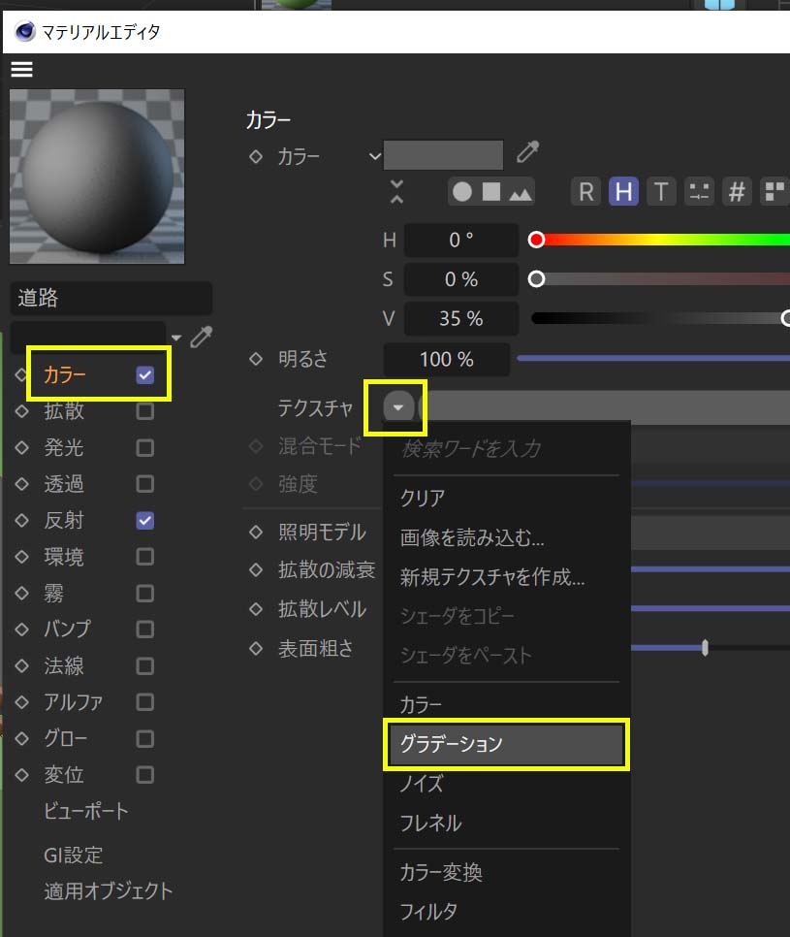Disable the カラー channel checkbox
The width and height of the screenshot is (790, 937).
coord(144,374)
